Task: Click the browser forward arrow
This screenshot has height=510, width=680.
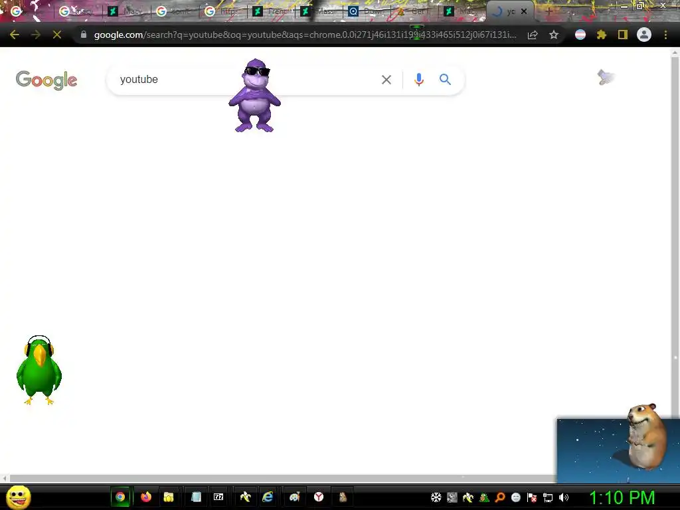Action: (x=36, y=35)
